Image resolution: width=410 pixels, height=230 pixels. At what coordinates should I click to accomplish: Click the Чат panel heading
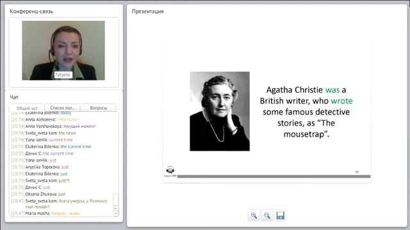tap(14, 97)
